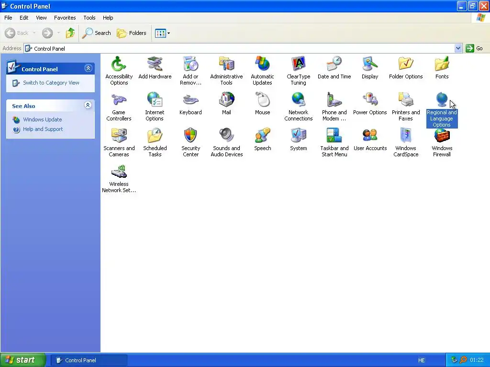Open the Mail applet icon

pyautogui.click(x=226, y=100)
